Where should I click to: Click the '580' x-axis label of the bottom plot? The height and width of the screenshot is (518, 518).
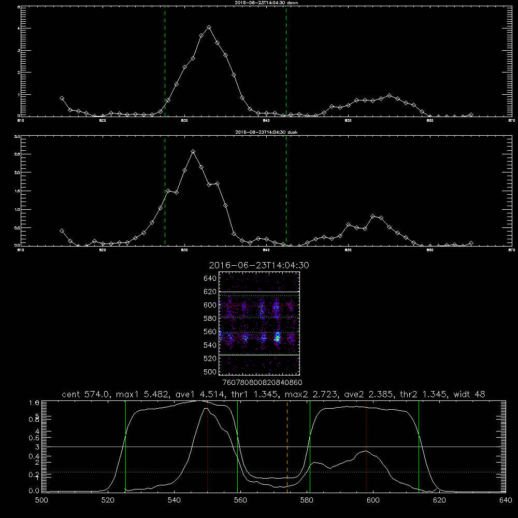pos(307,500)
